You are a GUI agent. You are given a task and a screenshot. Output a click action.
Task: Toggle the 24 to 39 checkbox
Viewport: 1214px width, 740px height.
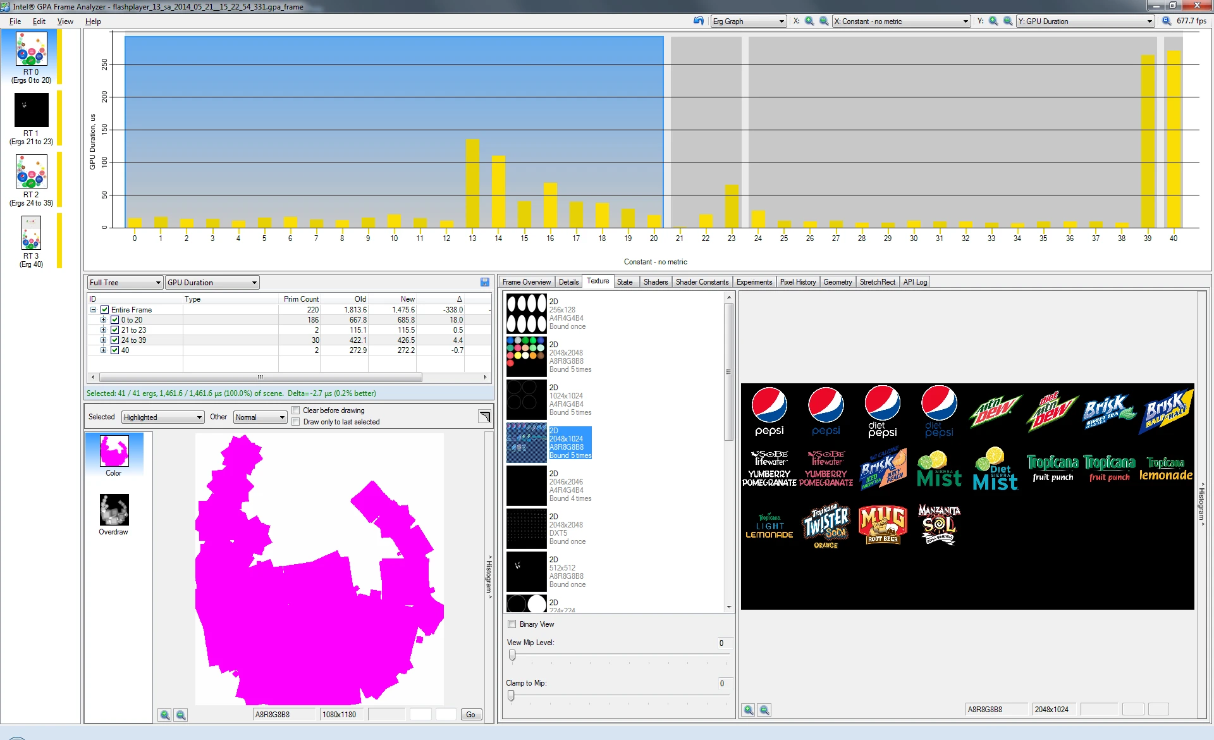(115, 340)
